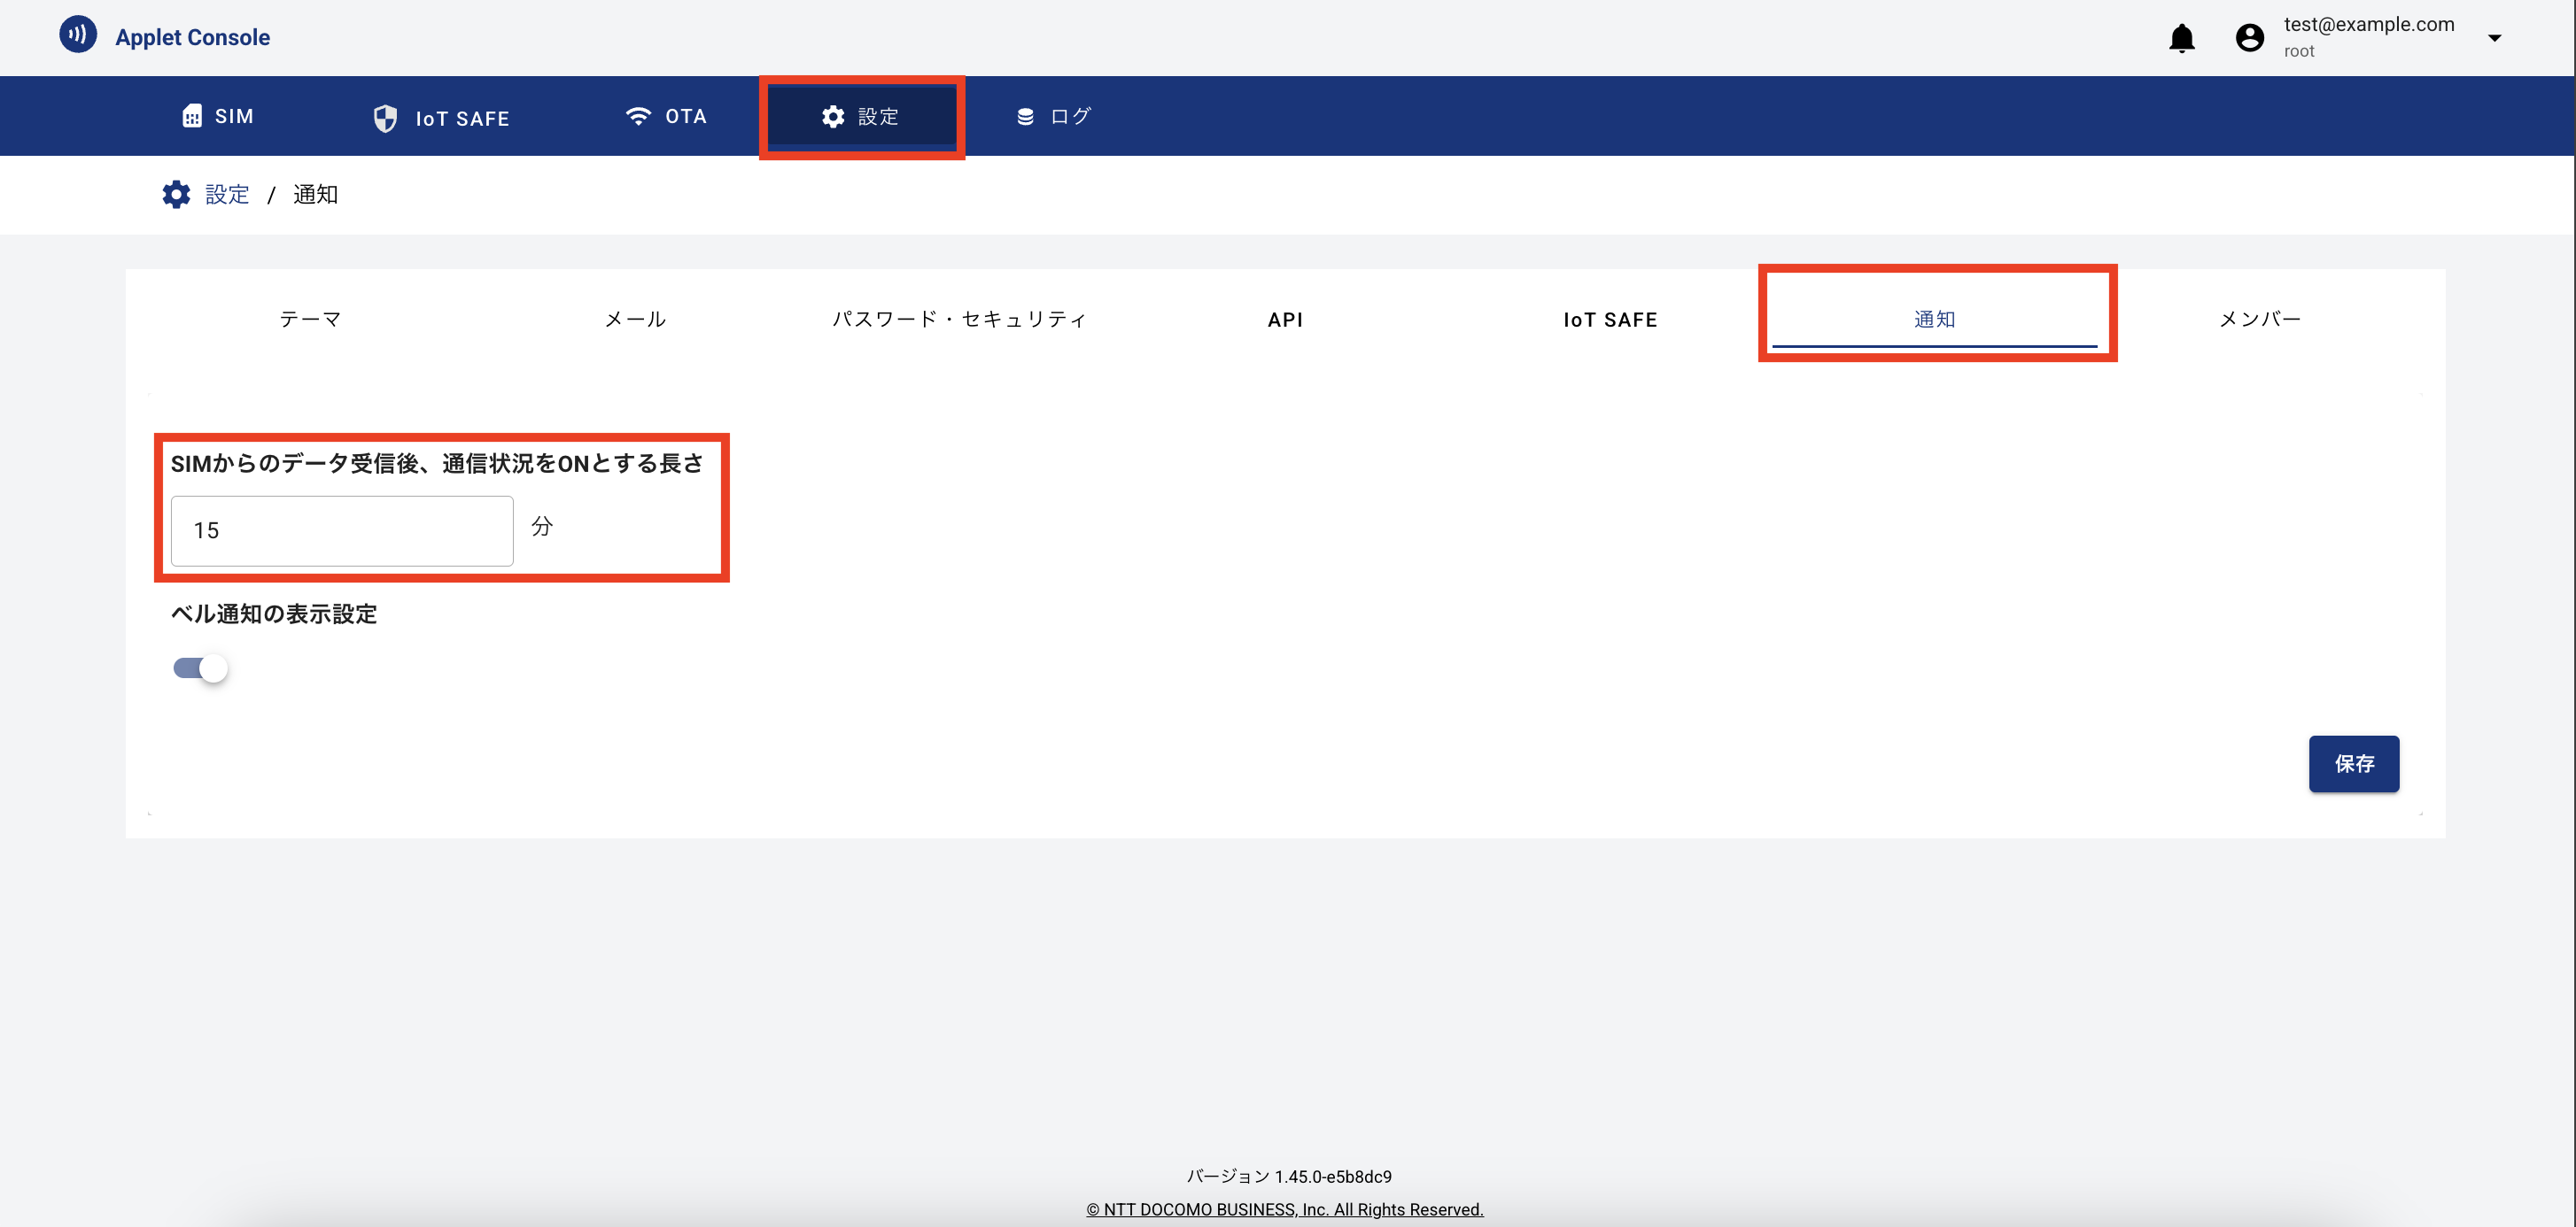The image size is (2576, 1227).
Task: Click the 設定 gear icon in the navigation bar
Action: pos(831,116)
